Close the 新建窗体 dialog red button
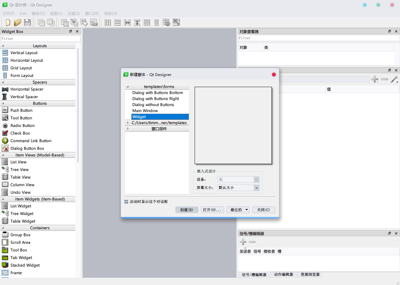Image resolution: width=400 pixels, height=285 pixels. pos(274,75)
